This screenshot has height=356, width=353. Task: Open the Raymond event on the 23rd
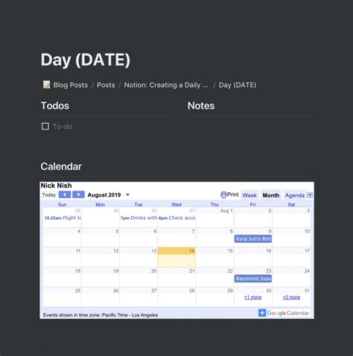253,279
